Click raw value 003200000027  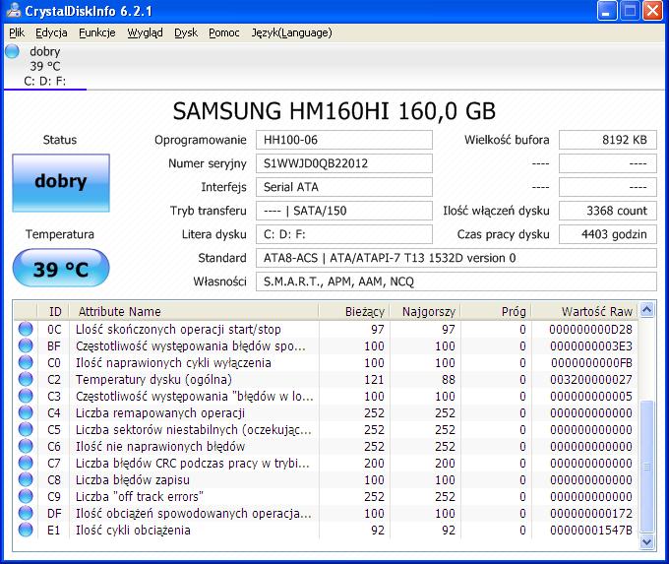click(591, 380)
